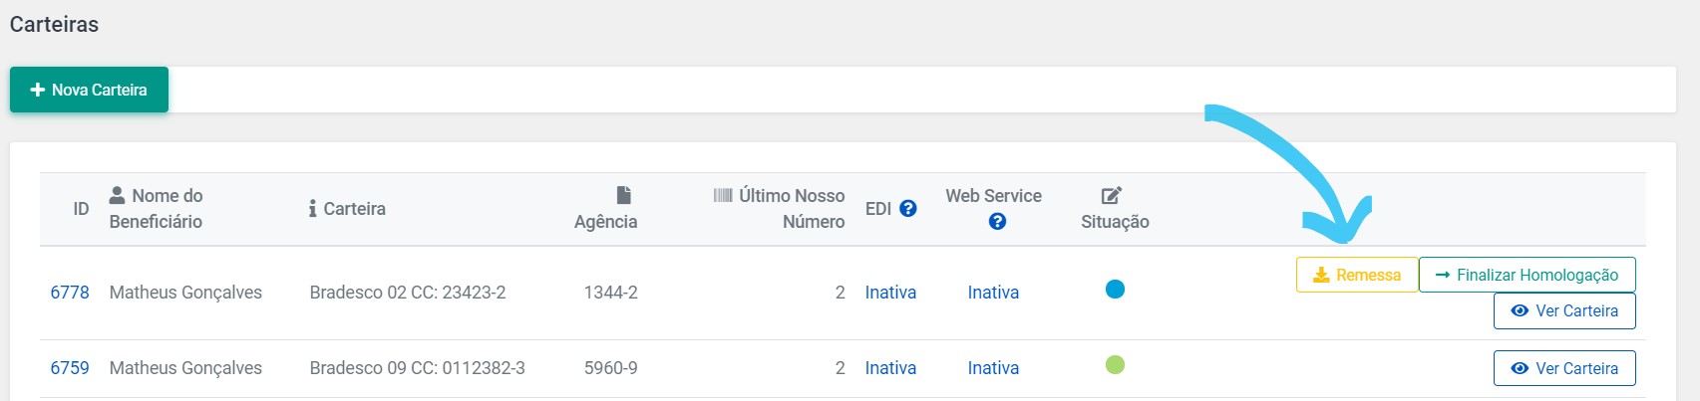Click EDI Inativa link in row 6778
Image resolution: width=1700 pixels, height=401 pixels.
[x=890, y=293]
